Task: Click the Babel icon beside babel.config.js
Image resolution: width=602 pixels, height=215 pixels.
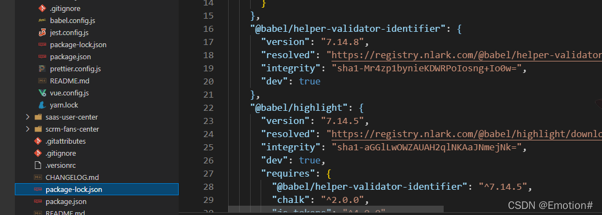Action: point(42,21)
